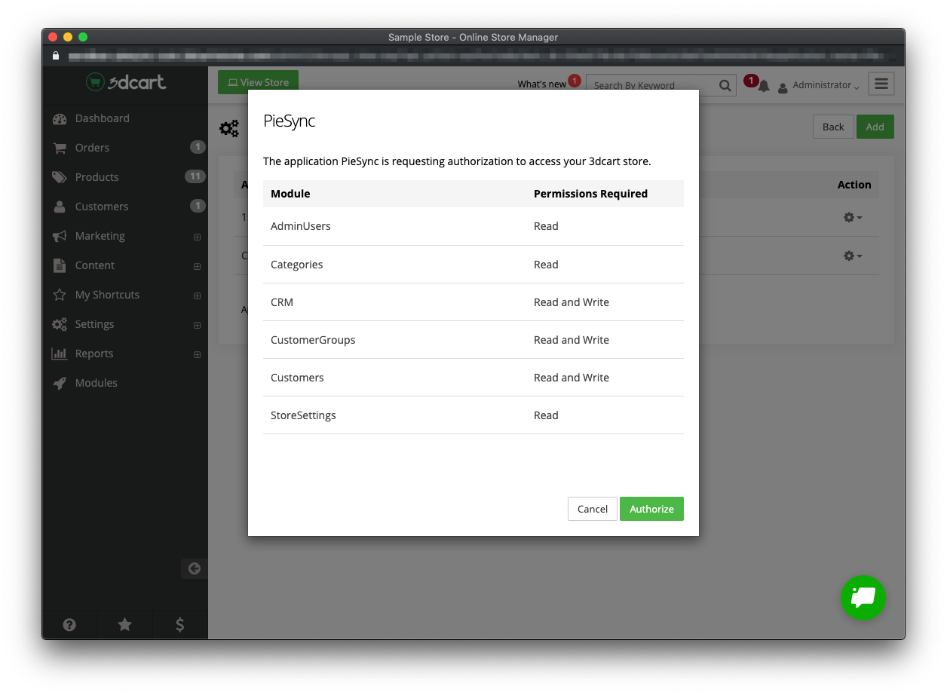The image size is (947, 695).
Task: Click the Customers person icon
Action: pos(60,207)
